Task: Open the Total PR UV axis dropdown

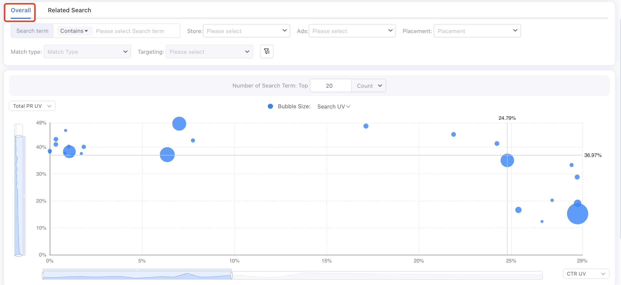Action: click(x=32, y=106)
